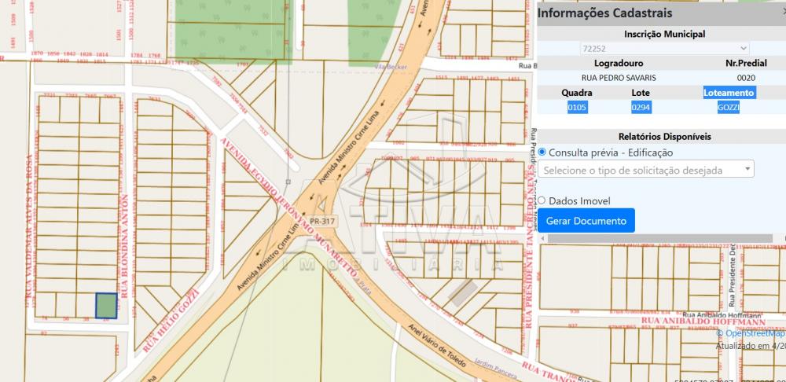
Task: Click the left scroll arrow below Gerar Documento
Action: pos(542,238)
